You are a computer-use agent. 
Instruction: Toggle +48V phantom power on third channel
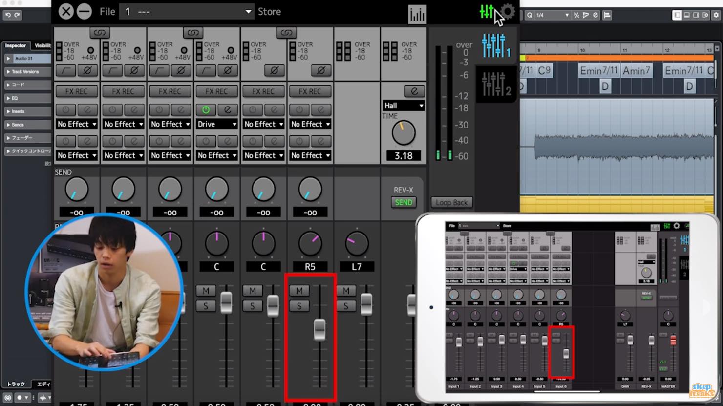pyautogui.click(x=184, y=50)
